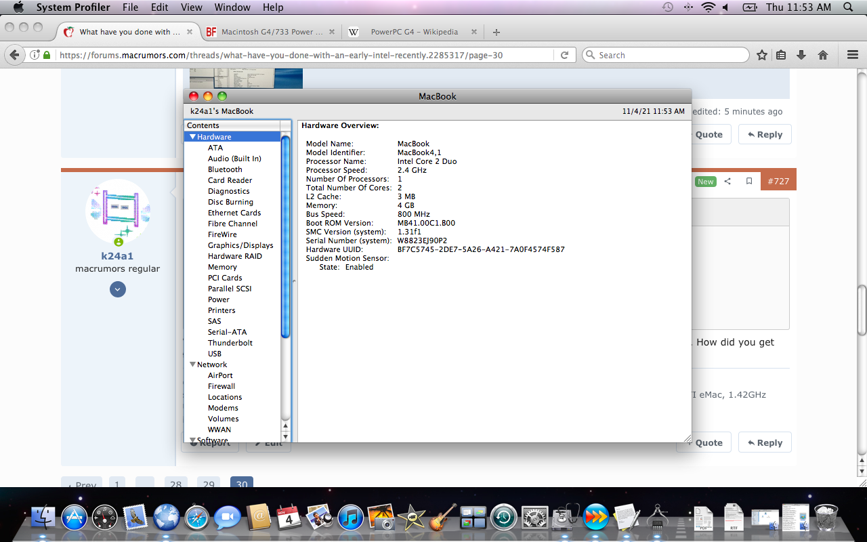Screen dimensions: 867x542
Task: Bookmark this page with the star icon
Action: click(x=762, y=55)
